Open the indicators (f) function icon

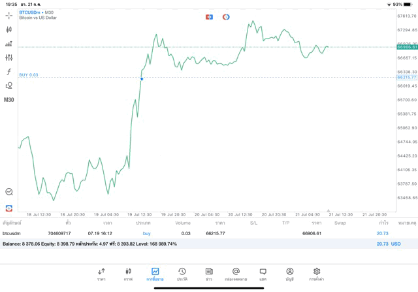tap(9, 71)
